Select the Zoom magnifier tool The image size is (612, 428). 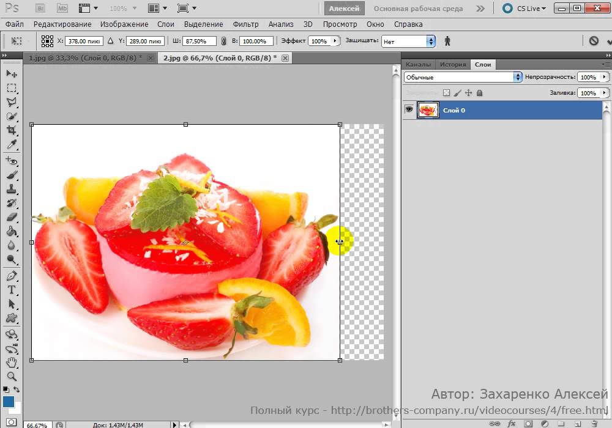(x=12, y=376)
